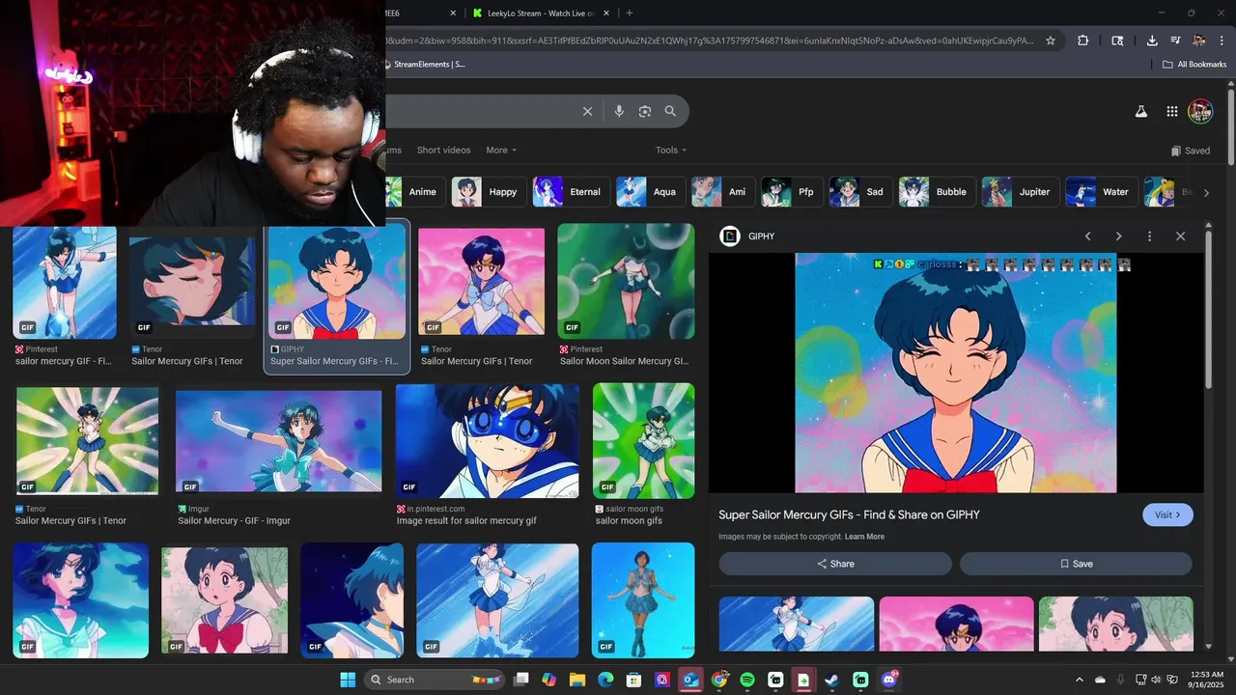Open the sailor moon gifs green thumbnail
Screen dimensions: 1236x695
(643, 440)
